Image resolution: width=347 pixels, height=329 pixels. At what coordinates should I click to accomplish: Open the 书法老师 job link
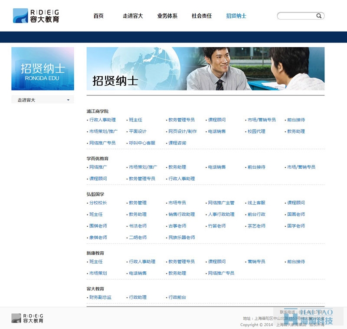pyautogui.click(x=137, y=226)
